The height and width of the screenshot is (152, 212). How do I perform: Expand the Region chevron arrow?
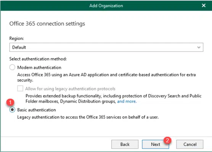coord(199,47)
